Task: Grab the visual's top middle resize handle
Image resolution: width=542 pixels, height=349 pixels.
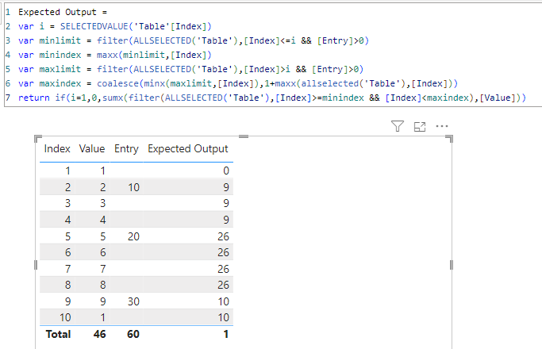Action: 244,137
